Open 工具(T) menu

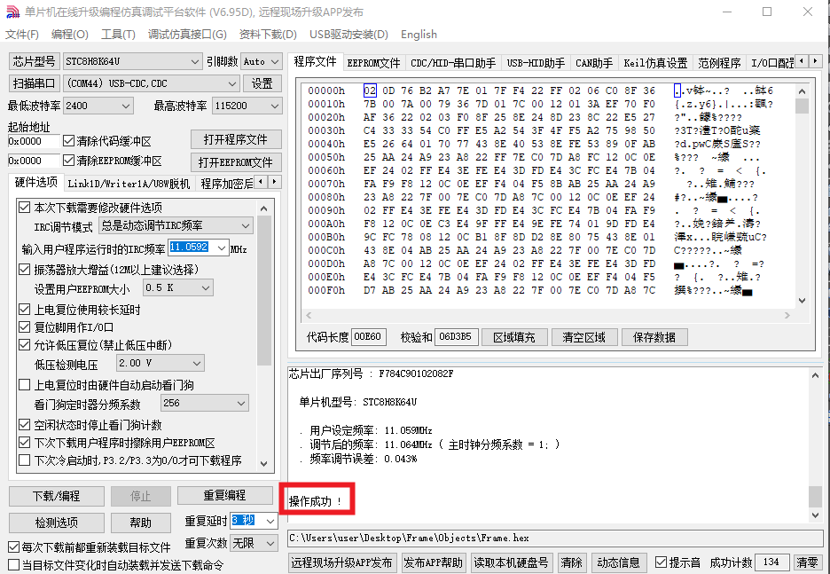(118, 35)
